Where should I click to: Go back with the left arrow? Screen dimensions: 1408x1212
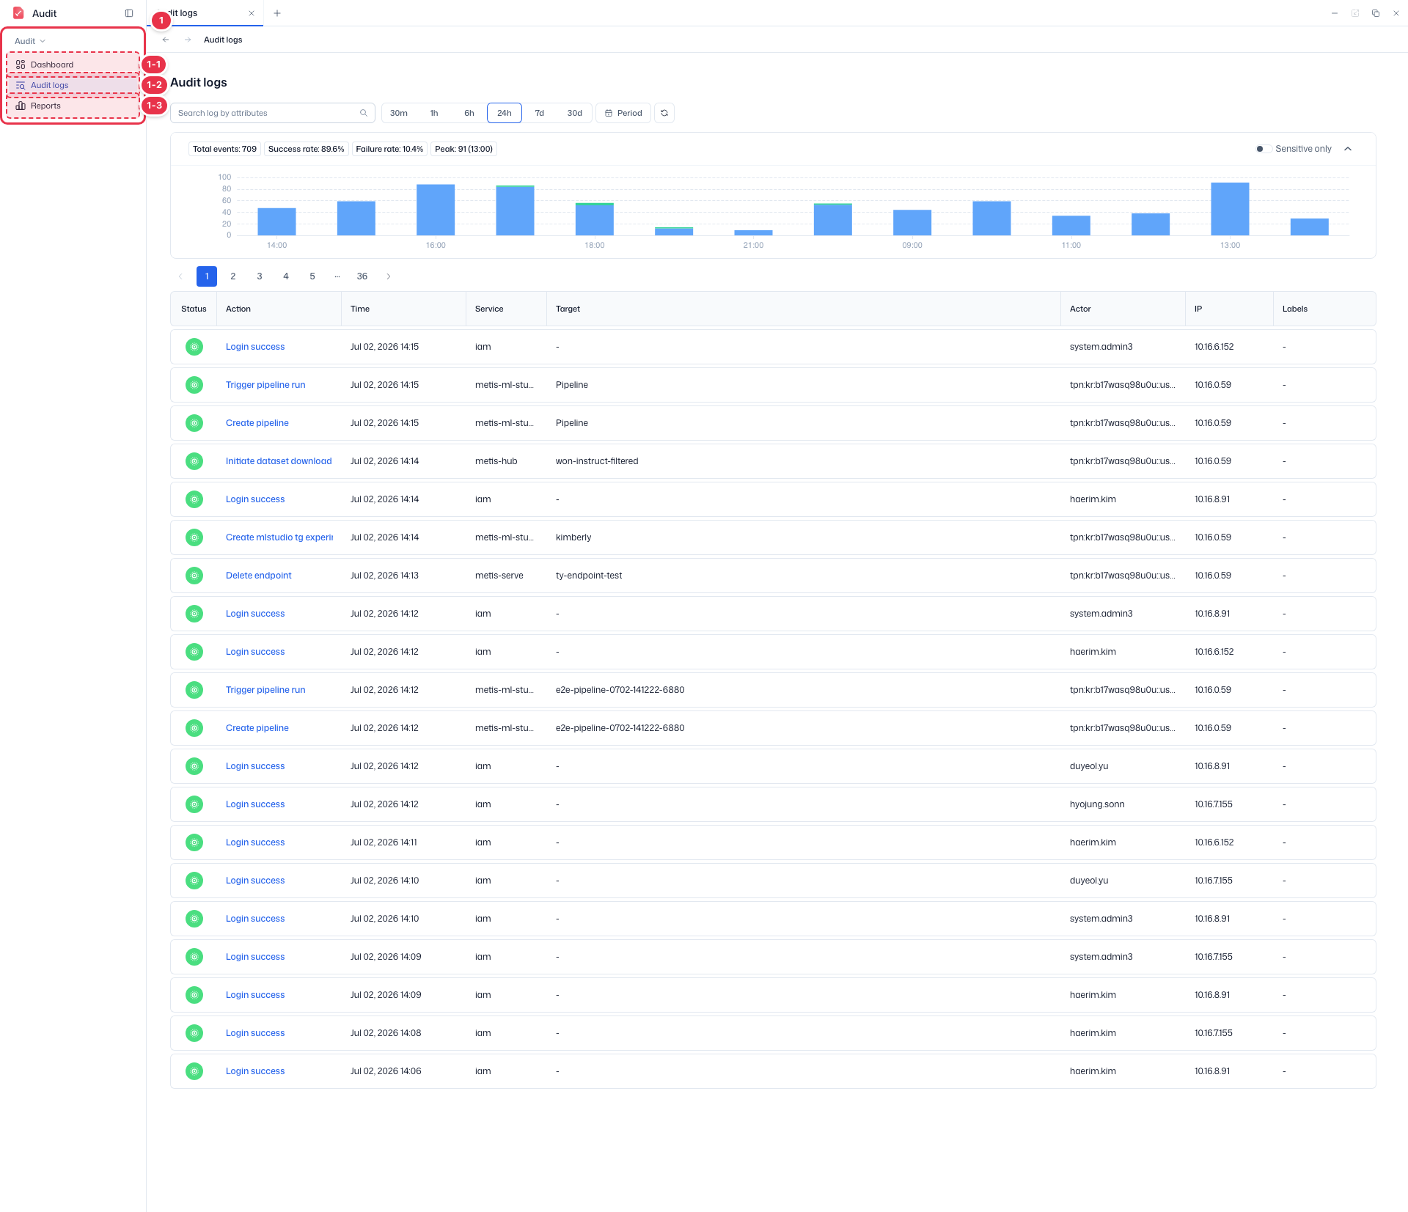[x=166, y=40]
